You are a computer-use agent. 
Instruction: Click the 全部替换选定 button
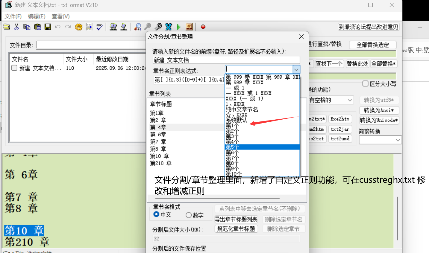pyautogui.click(x=373, y=45)
